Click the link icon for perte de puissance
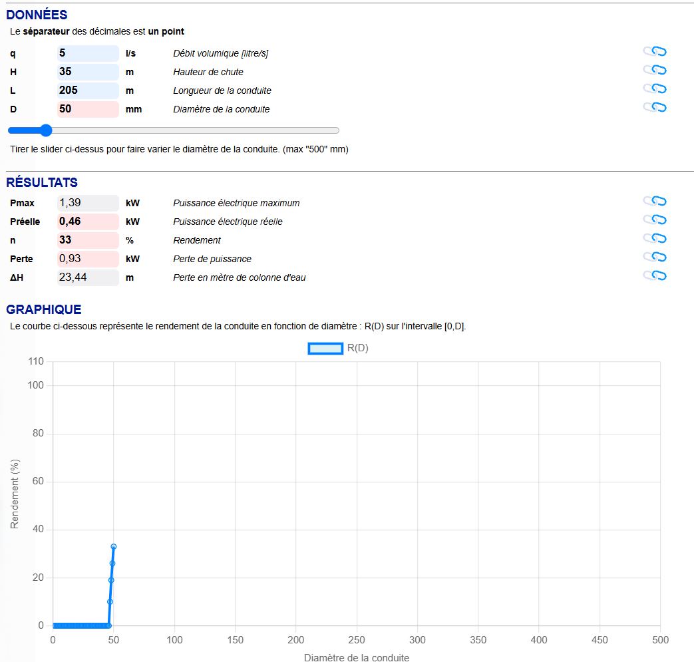 click(655, 257)
